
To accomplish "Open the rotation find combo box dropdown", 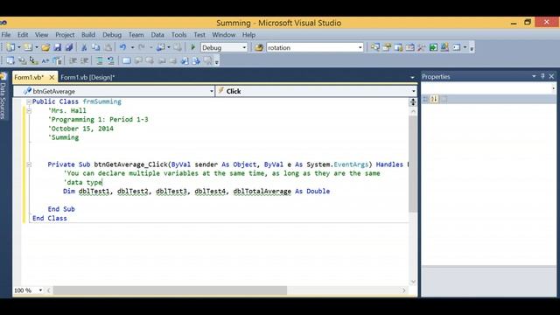I will pyautogui.click(x=360, y=47).
